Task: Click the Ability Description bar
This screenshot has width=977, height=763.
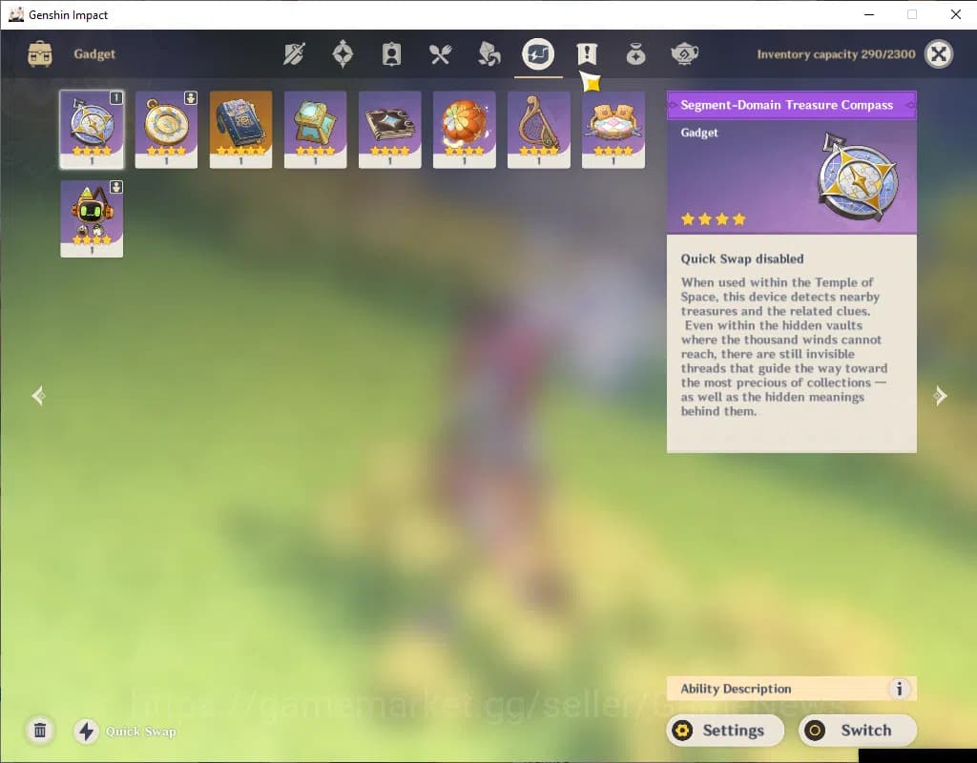Action: tap(791, 689)
